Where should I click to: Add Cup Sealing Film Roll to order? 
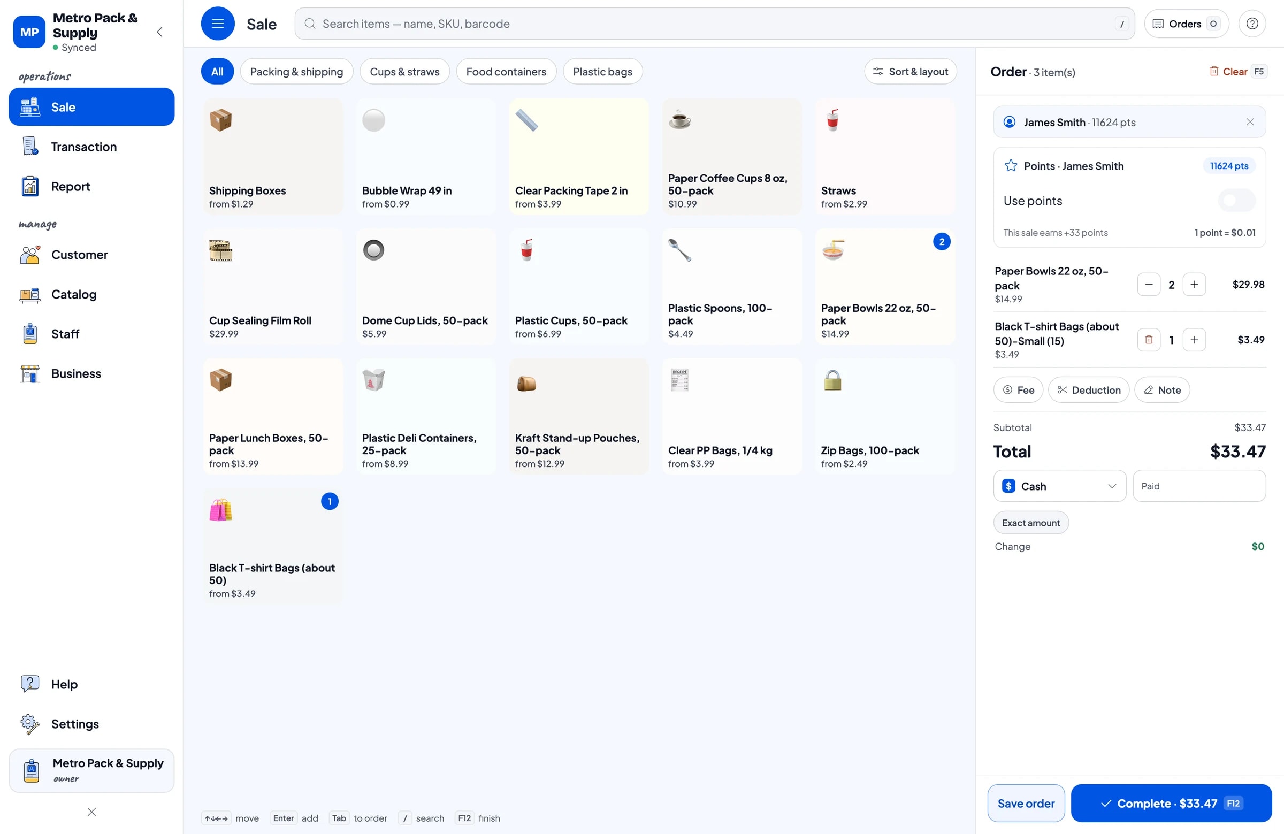273,286
